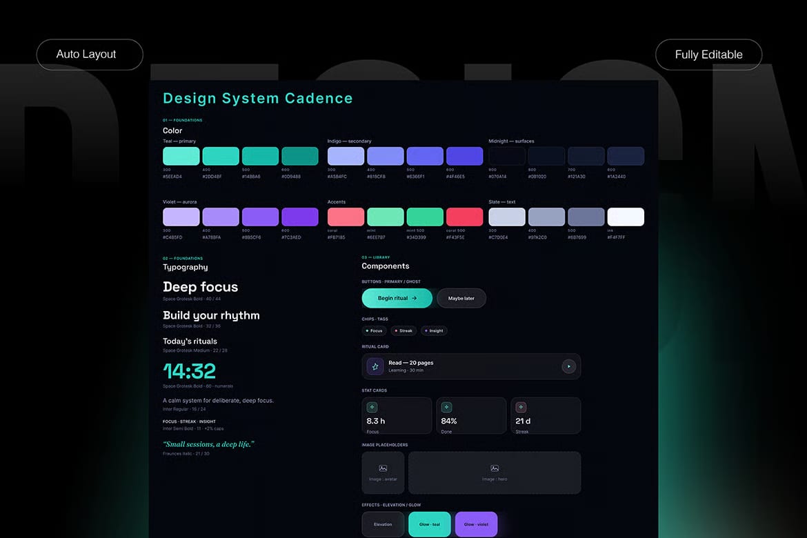Pick the Indigo 400 swatch #818CF8
807x538 pixels.
click(386, 156)
